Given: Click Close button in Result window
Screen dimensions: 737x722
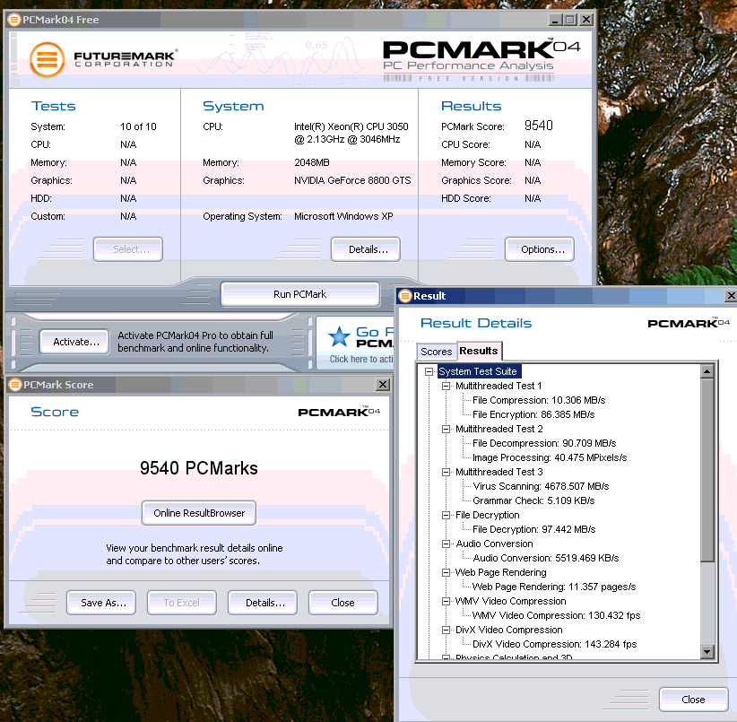Looking at the screenshot, I should point(694,700).
